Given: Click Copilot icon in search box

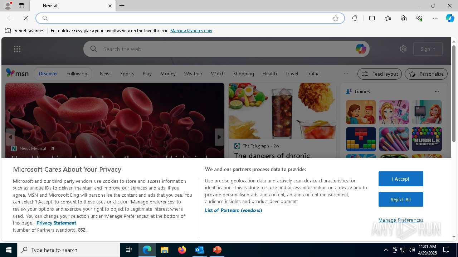Looking at the screenshot, I should coord(361,49).
